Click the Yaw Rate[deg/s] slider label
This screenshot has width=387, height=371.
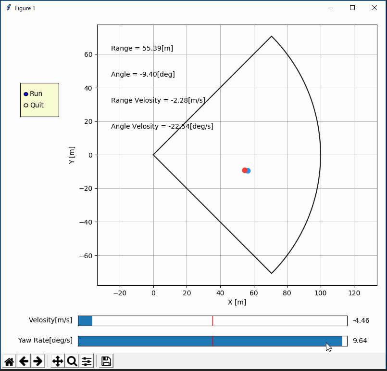(45, 340)
